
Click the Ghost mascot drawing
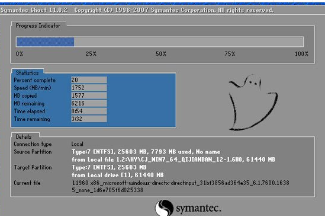click(x=253, y=103)
